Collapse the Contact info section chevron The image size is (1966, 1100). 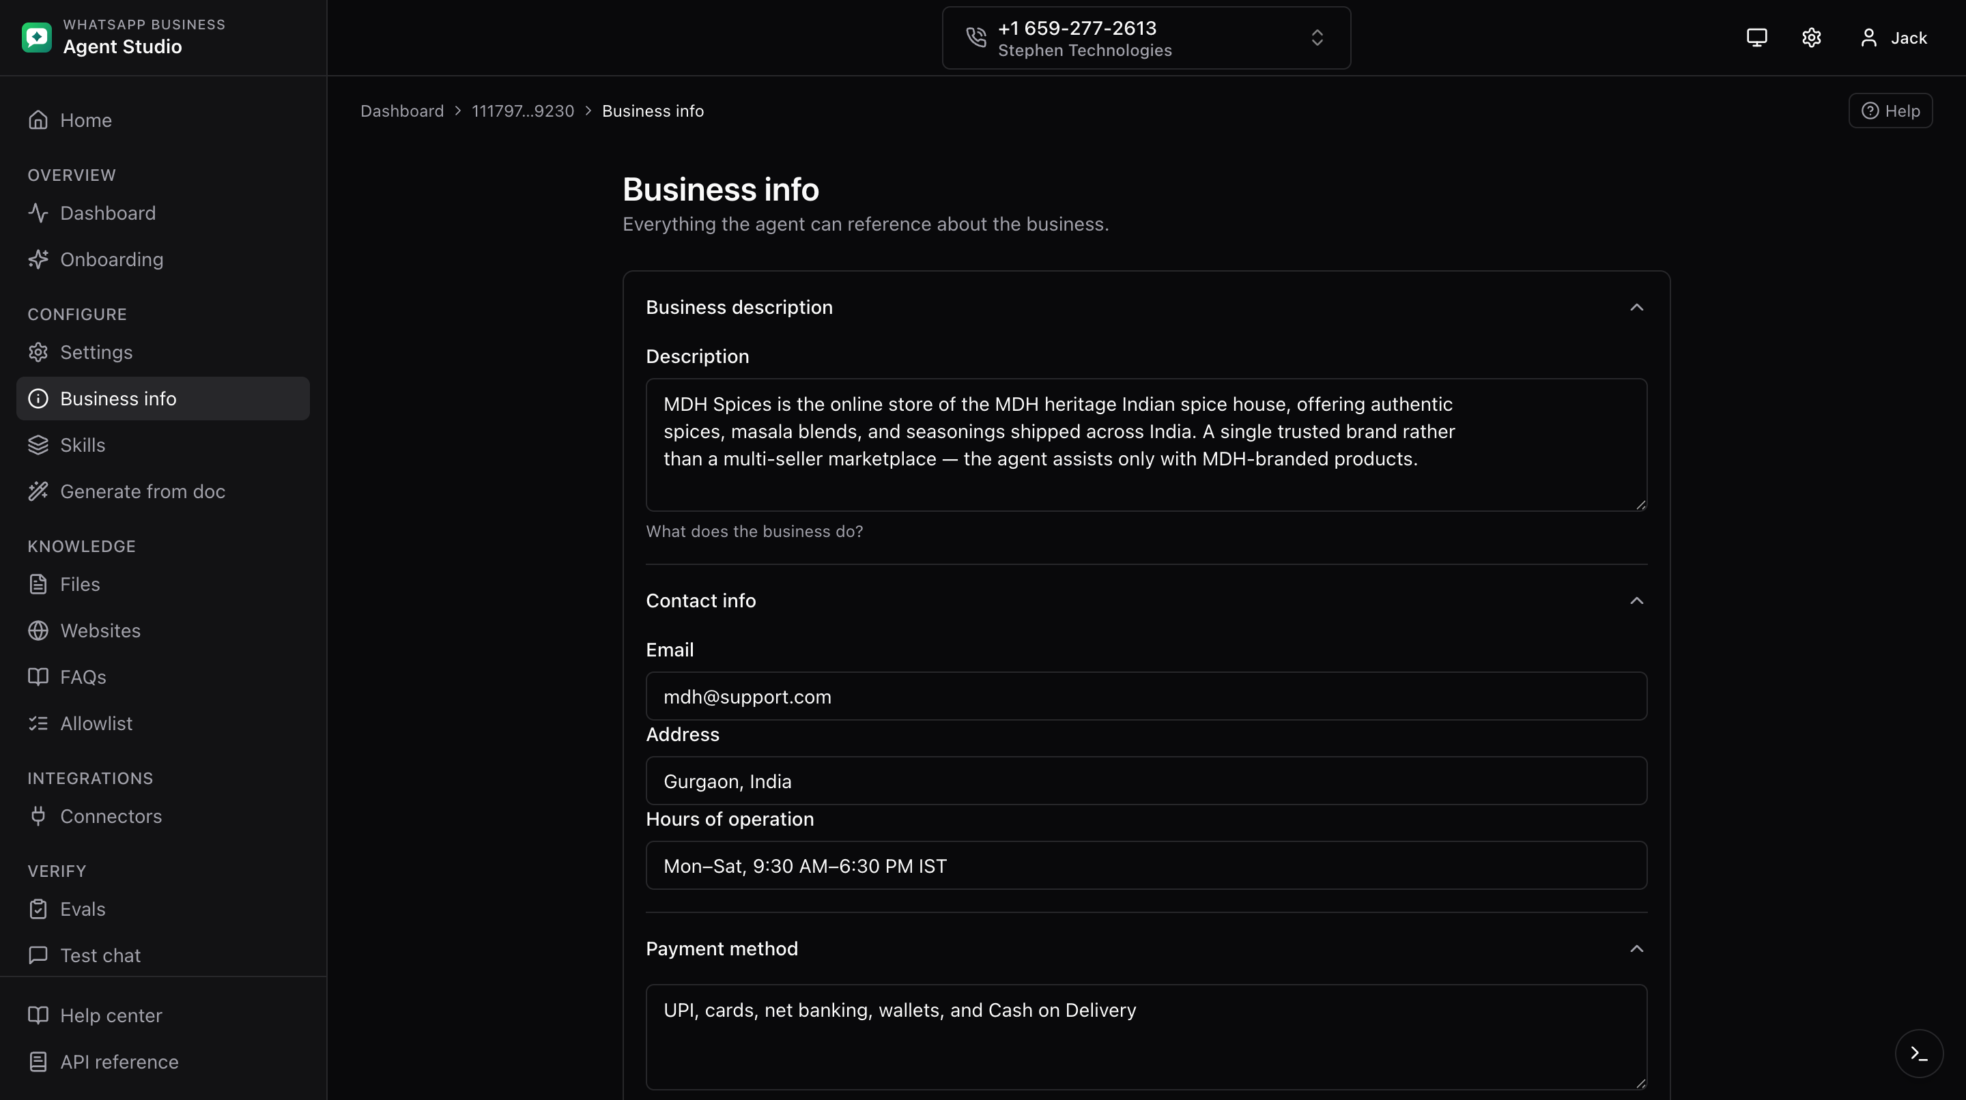[1636, 601]
